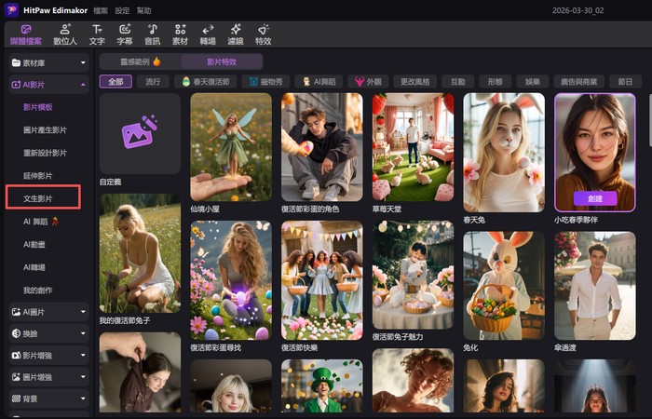Open the 轉場 transitions tool

coord(208,34)
